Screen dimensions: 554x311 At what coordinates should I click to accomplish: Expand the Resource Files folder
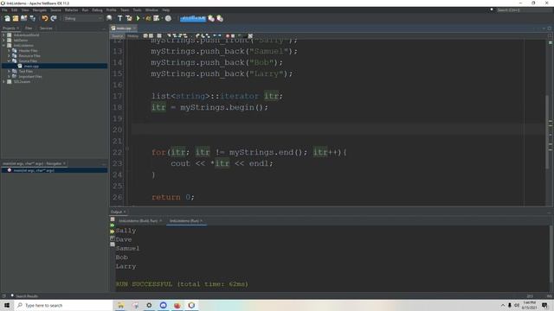point(9,55)
